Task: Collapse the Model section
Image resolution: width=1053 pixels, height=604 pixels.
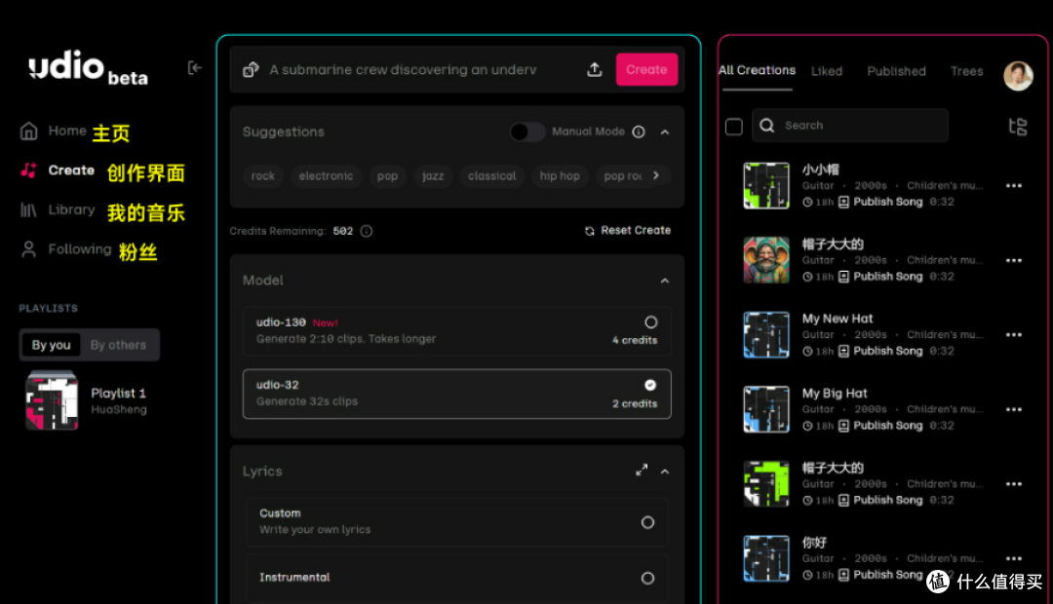Action: tap(665, 281)
